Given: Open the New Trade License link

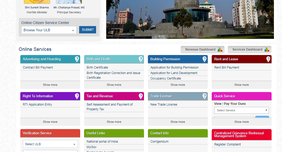Looking at the screenshot, I should click(x=164, y=105).
